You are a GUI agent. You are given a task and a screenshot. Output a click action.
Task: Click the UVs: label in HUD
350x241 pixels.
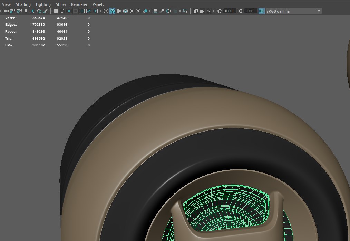click(9, 45)
